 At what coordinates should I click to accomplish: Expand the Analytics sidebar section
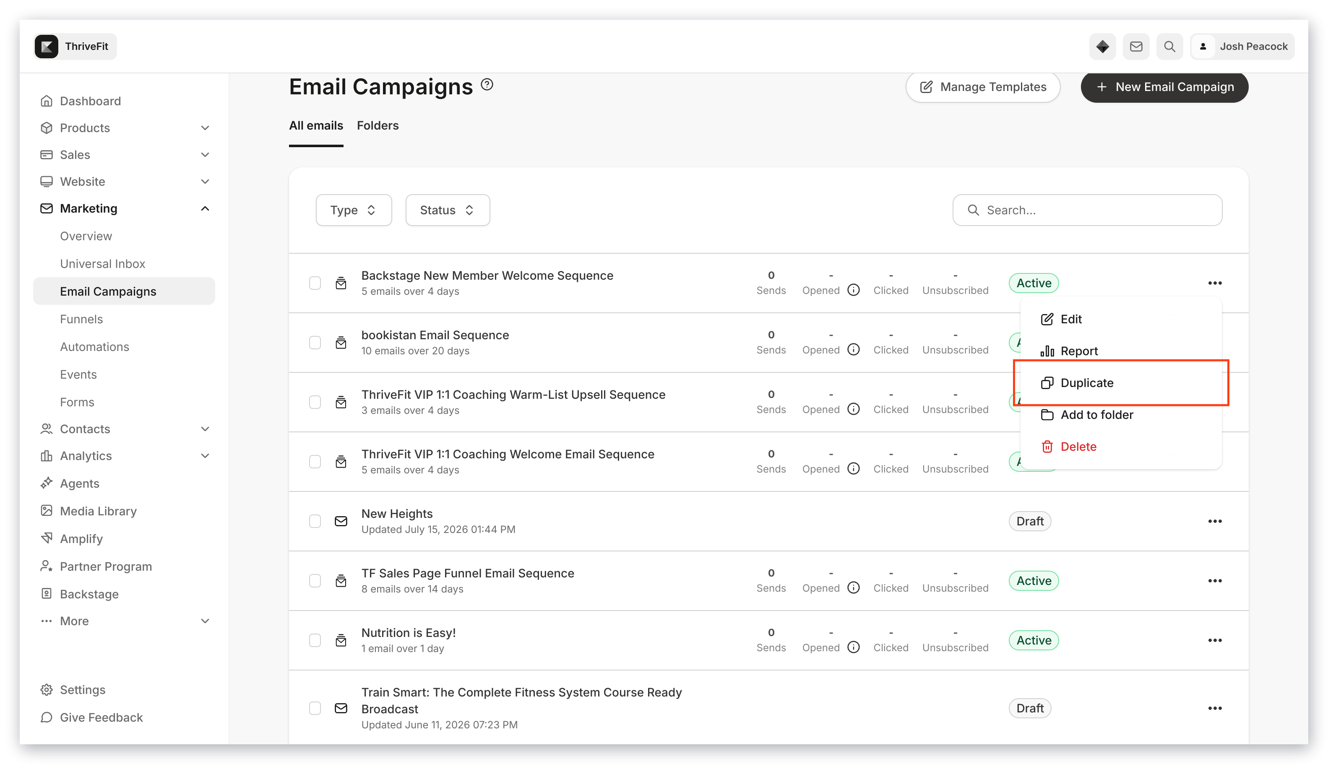[205, 455]
